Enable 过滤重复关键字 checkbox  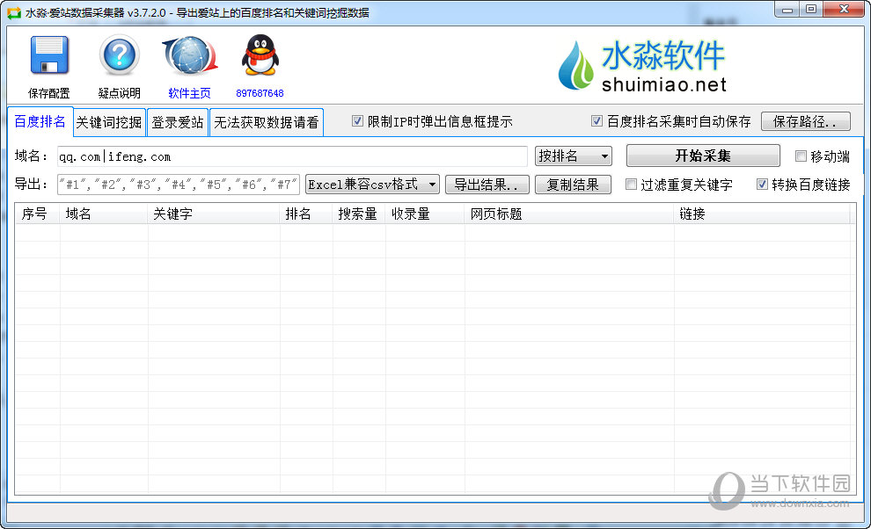pos(631,185)
